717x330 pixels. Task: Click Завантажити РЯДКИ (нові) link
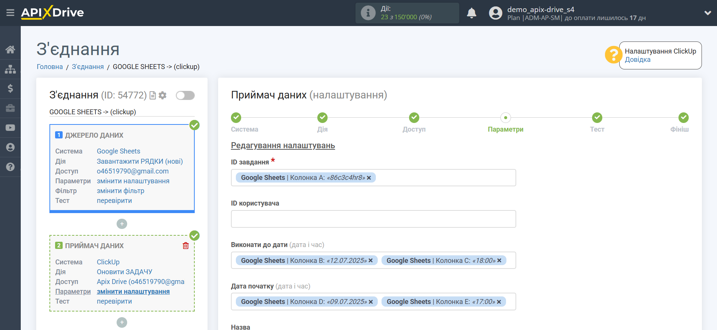point(140,161)
